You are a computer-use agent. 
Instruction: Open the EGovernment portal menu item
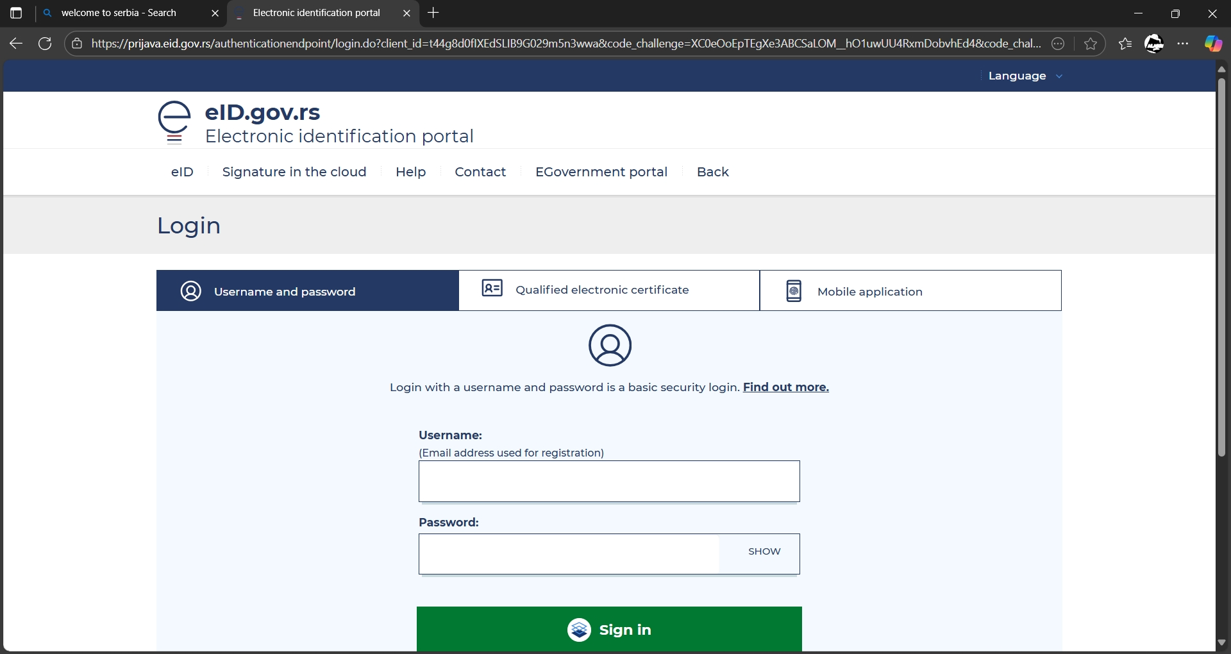[x=601, y=172]
